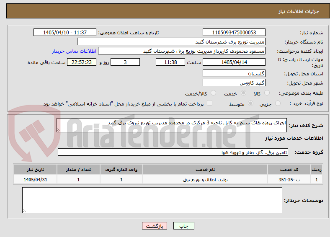Click the empty buyer notes text area
This screenshot has width=330, height=237.
click(x=152, y=200)
